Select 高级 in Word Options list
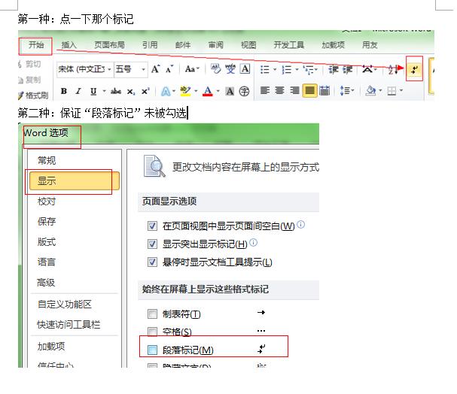Screen dimensions: 457x394 tap(46, 282)
